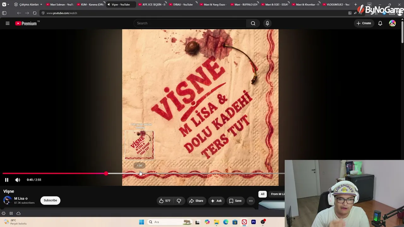
Task: Open the M Lisa channel avatar
Action: [7, 201]
